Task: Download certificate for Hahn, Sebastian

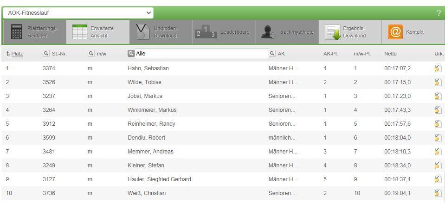Action: click(438, 68)
